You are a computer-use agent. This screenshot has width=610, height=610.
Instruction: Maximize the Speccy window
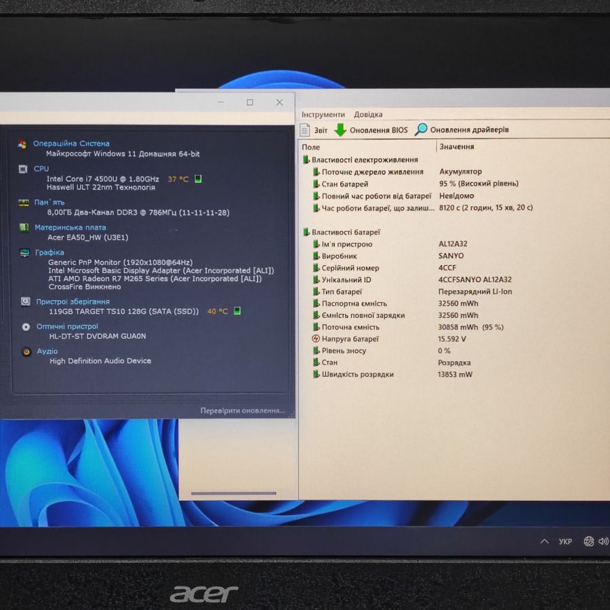tap(249, 102)
